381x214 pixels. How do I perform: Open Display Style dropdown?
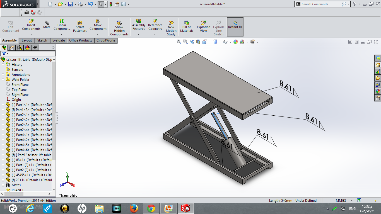coord(220,42)
